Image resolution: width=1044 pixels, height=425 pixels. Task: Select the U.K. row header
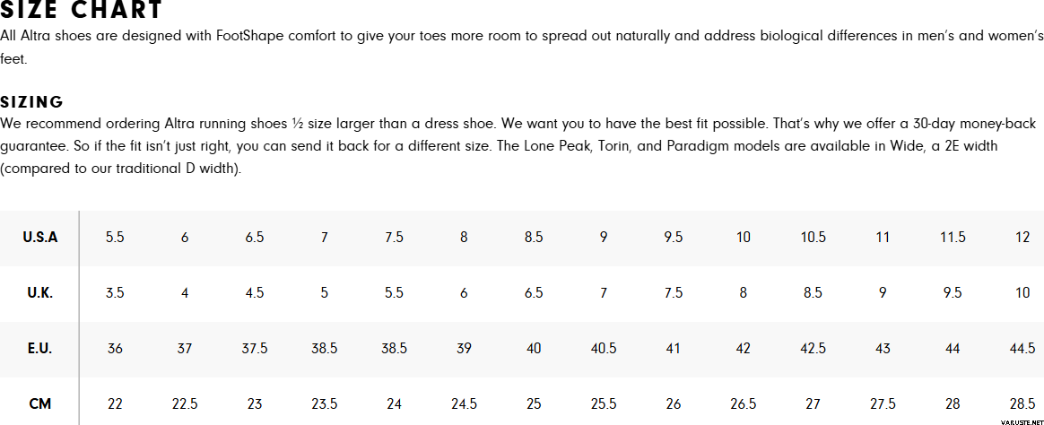[x=40, y=292]
